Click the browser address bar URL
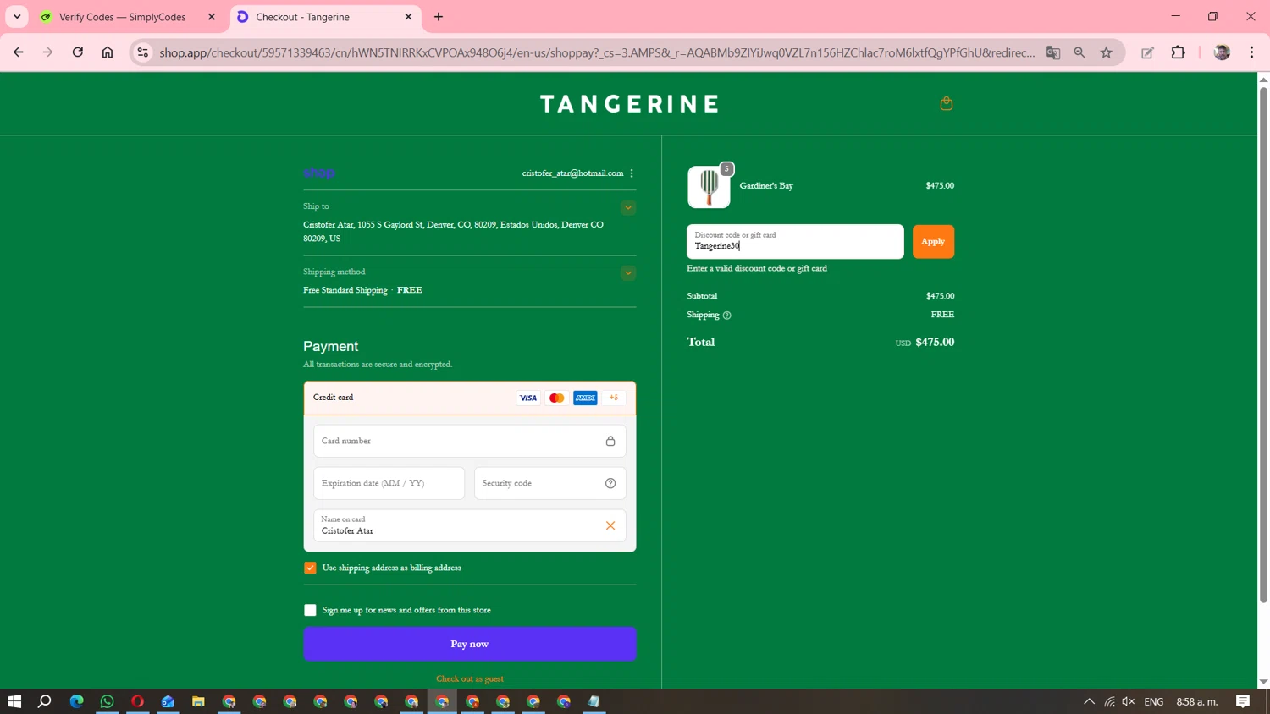The width and height of the screenshot is (1270, 714). pyautogui.click(x=597, y=52)
